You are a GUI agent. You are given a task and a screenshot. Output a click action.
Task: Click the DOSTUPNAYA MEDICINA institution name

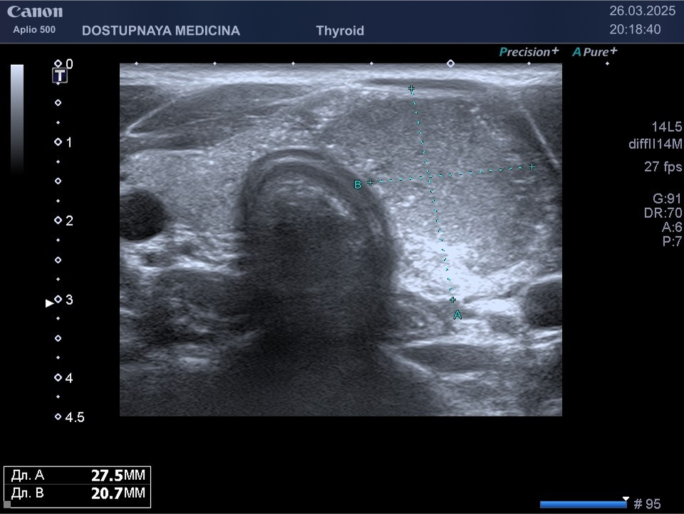tap(161, 31)
